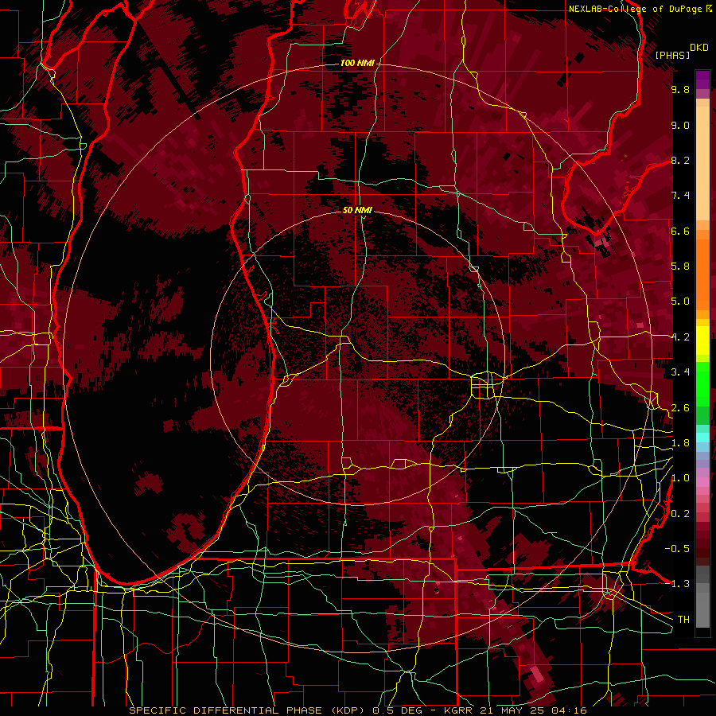
Task: Click the 4.2 scale value
Action: tap(680, 337)
